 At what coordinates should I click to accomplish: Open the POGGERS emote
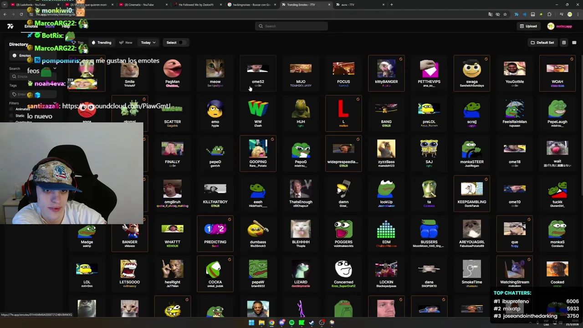(x=343, y=234)
